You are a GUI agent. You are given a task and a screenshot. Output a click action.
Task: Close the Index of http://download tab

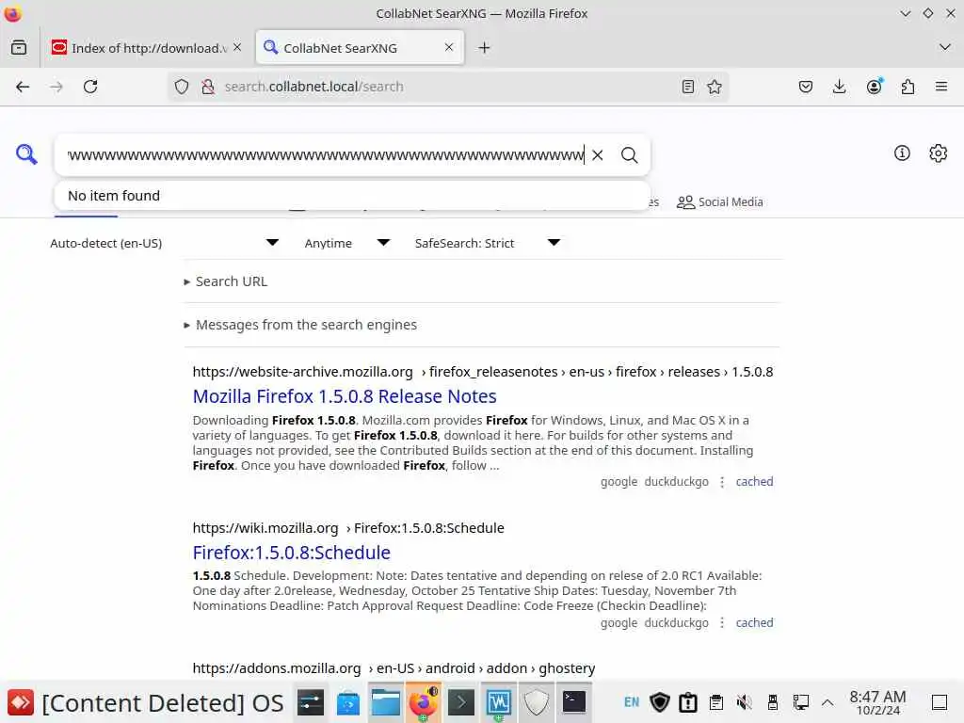click(237, 47)
